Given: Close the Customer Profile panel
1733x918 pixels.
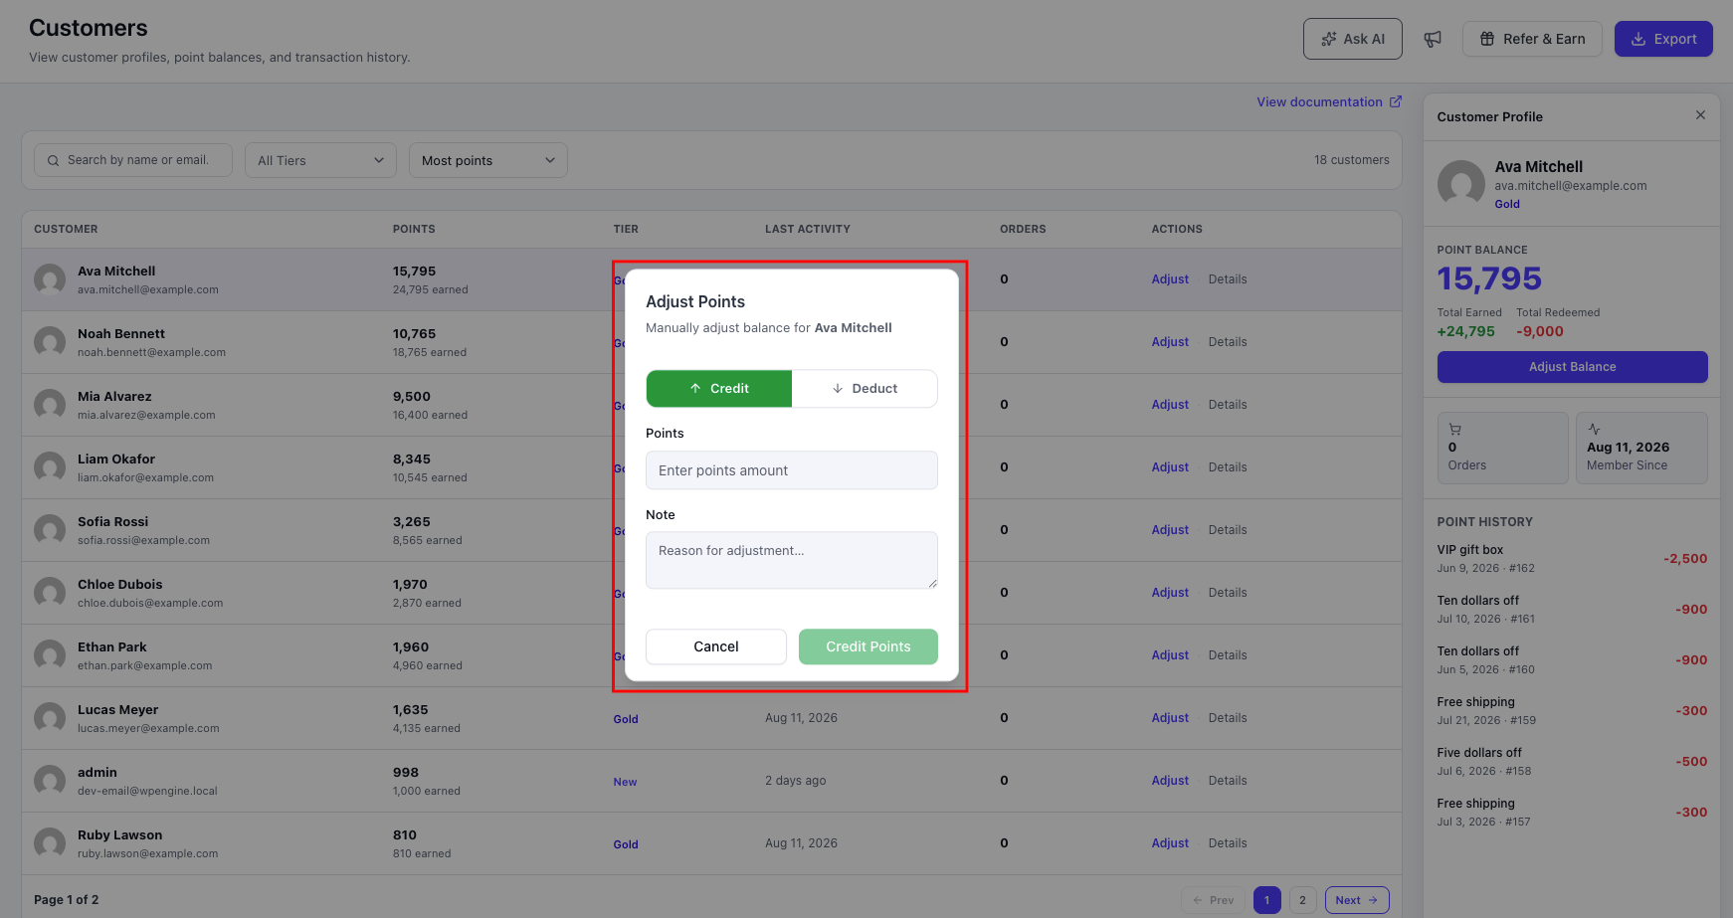Looking at the screenshot, I should point(1700,115).
